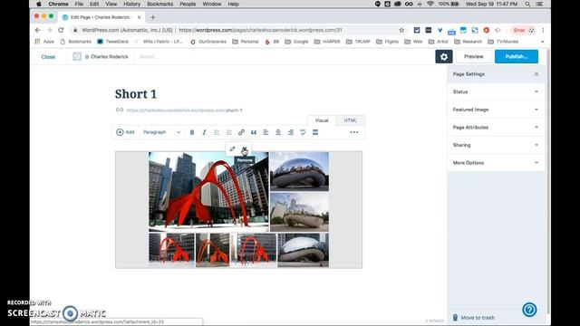Click the gallery edit pencil icon
580x326 pixels.
232,149
